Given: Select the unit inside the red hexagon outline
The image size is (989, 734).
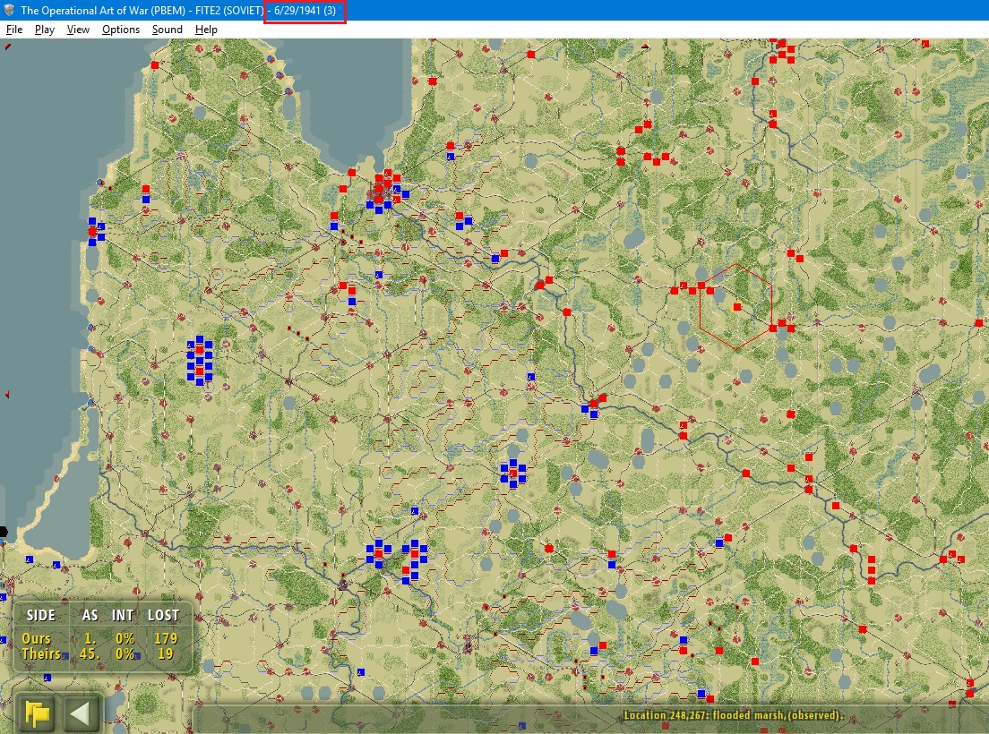Looking at the screenshot, I should [736, 307].
